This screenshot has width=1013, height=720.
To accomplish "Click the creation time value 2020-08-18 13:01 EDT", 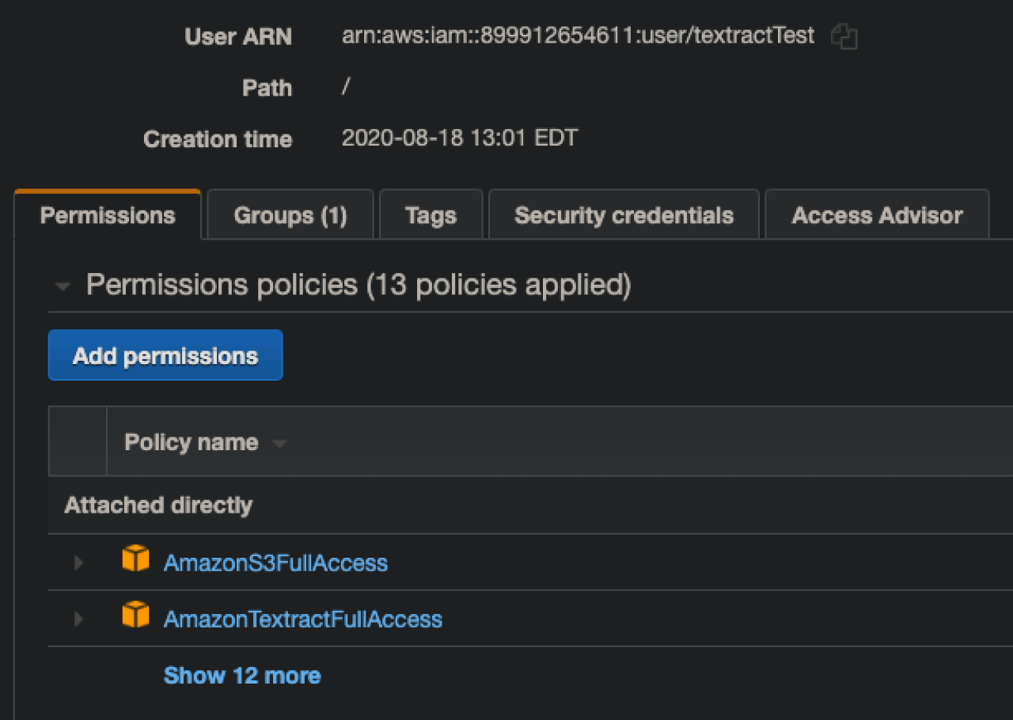I will [460, 138].
